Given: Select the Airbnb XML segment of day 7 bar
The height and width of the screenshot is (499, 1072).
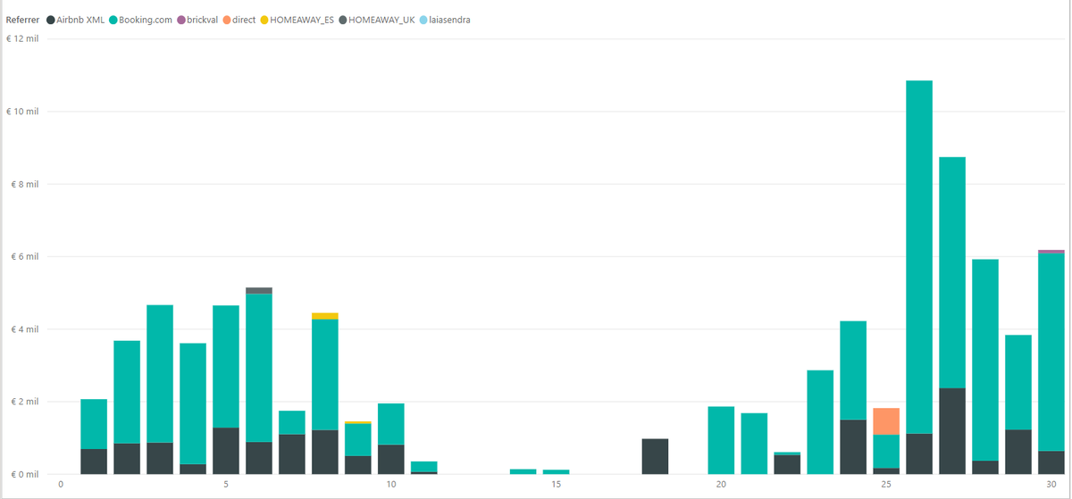Looking at the screenshot, I should coord(291,454).
